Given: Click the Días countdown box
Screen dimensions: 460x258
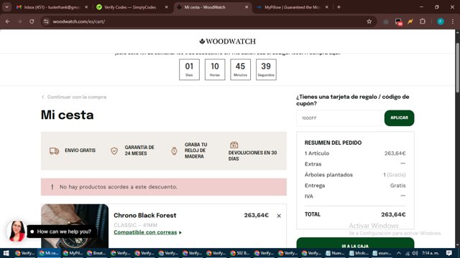Looking at the screenshot, I should click(x=189, y=70).
